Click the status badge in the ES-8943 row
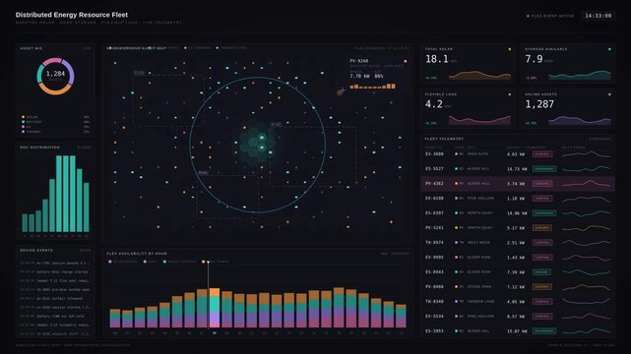 point(541,272)
